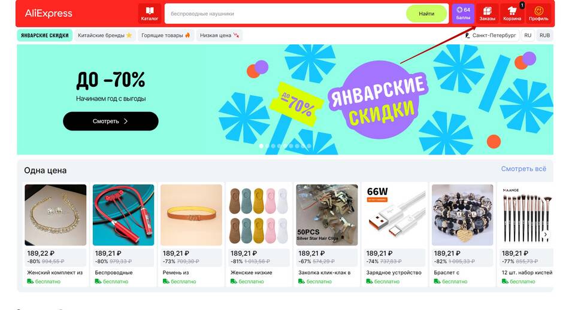Screen dimensions: 575x310
Task: Select Низкая цена tab
Action: (x=219, y=35)
